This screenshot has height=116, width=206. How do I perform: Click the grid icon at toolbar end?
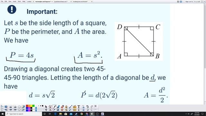pos(96,106)
